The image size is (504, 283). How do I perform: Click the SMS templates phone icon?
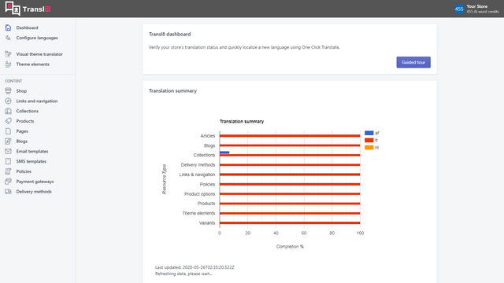(8, 161)
